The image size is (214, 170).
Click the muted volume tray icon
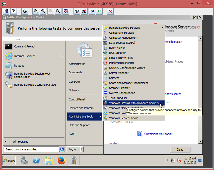179,160
